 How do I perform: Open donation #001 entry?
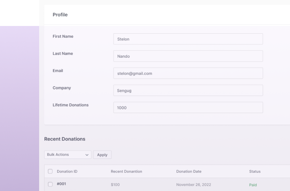coord(61,184)
